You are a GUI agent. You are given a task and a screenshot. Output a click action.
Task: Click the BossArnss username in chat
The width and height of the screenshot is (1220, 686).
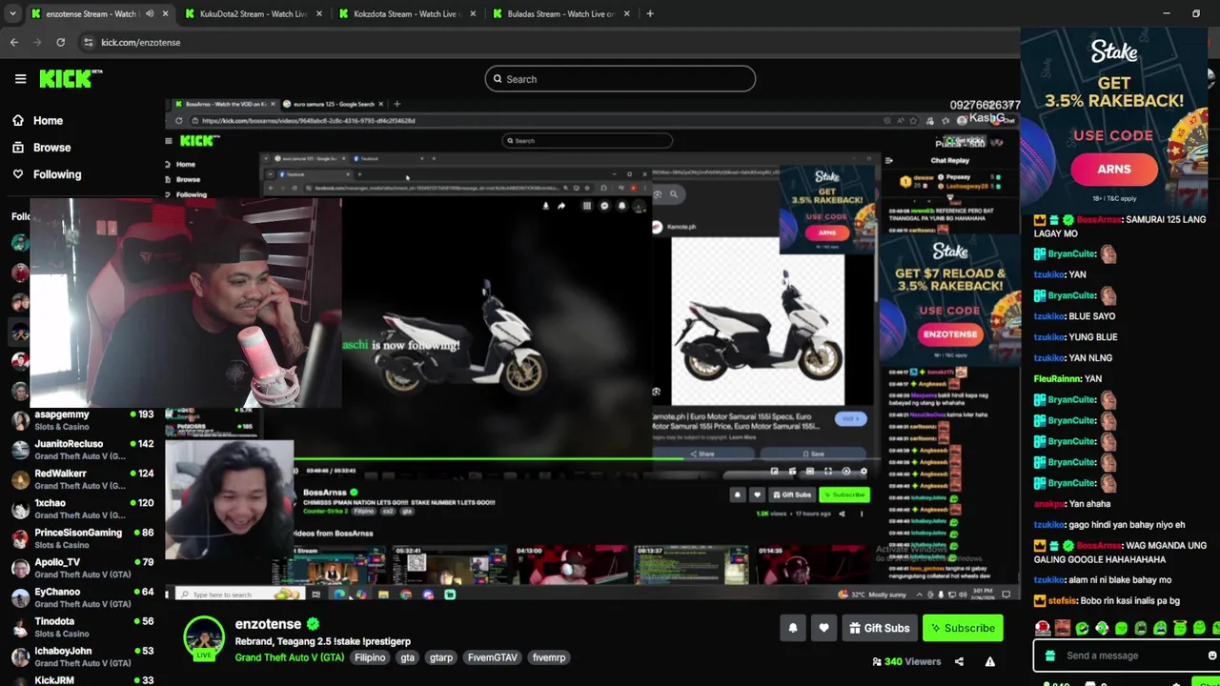[1098, 219]
